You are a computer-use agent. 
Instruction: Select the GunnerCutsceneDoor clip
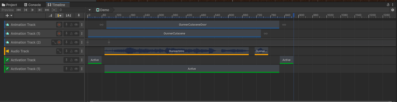[193, 25]
